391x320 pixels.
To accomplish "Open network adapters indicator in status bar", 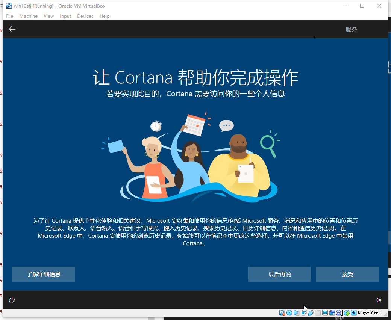I will 303,313.
